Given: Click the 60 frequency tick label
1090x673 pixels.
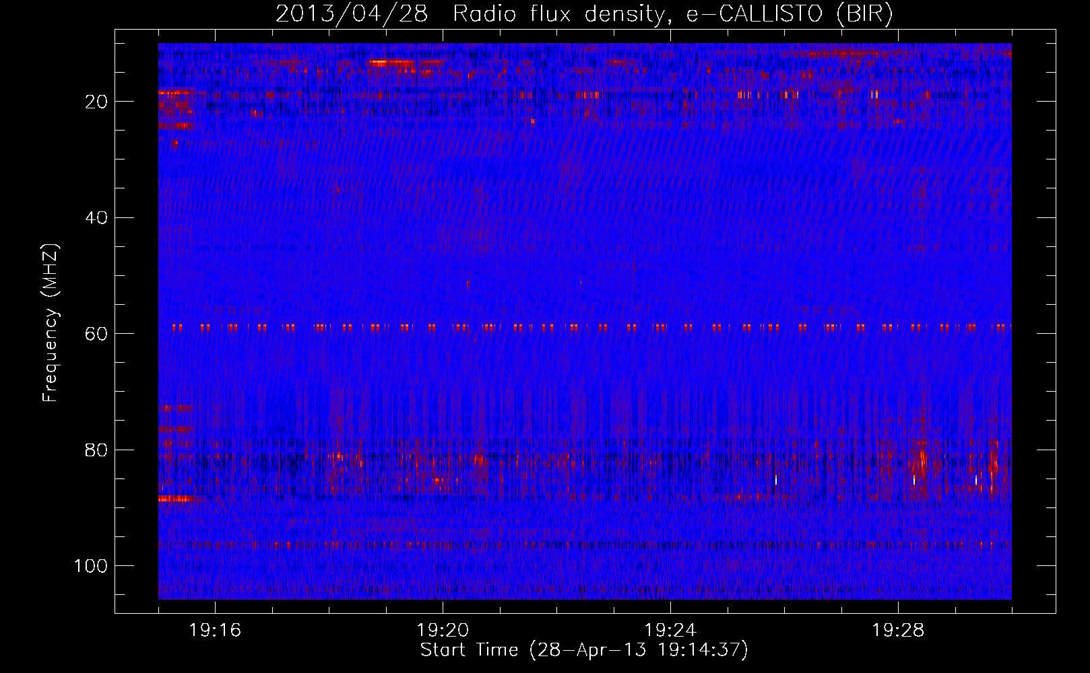Looking at the screenshot, I should tap(96, 334).
